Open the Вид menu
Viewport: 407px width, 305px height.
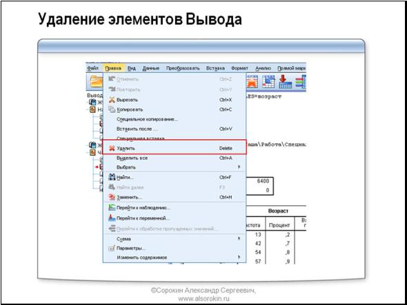pos(132,68)
